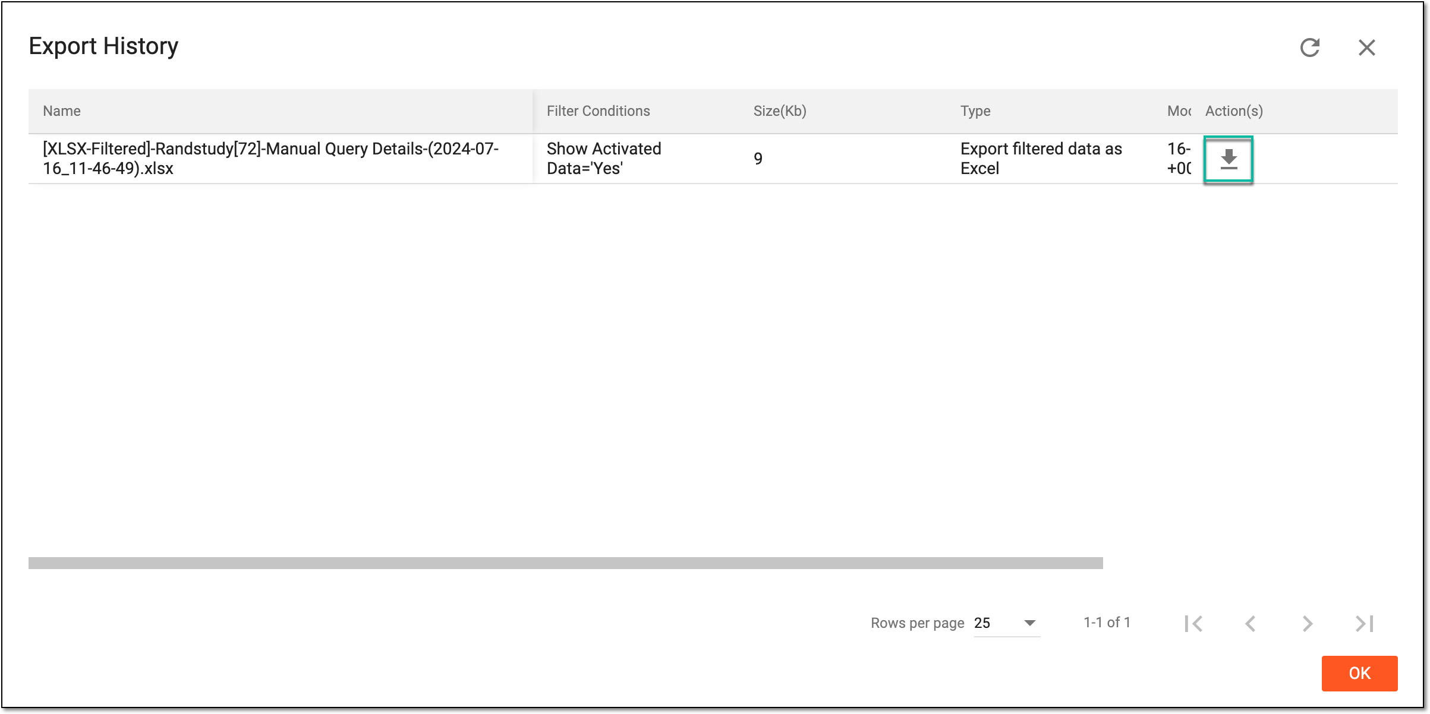Close the Export History dialog
The width and height of the screenshot is (1430, 714).
click(x=1367, y=48)
